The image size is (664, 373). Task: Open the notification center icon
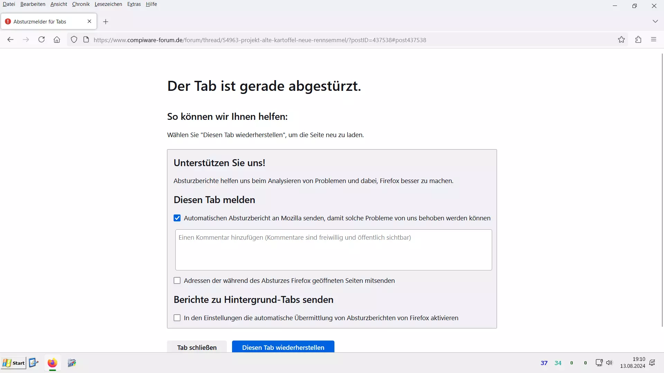point(652,363)
